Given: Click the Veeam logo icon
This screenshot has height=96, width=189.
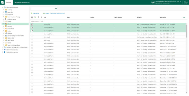Looking at the screenshot, I should point(2,2).
